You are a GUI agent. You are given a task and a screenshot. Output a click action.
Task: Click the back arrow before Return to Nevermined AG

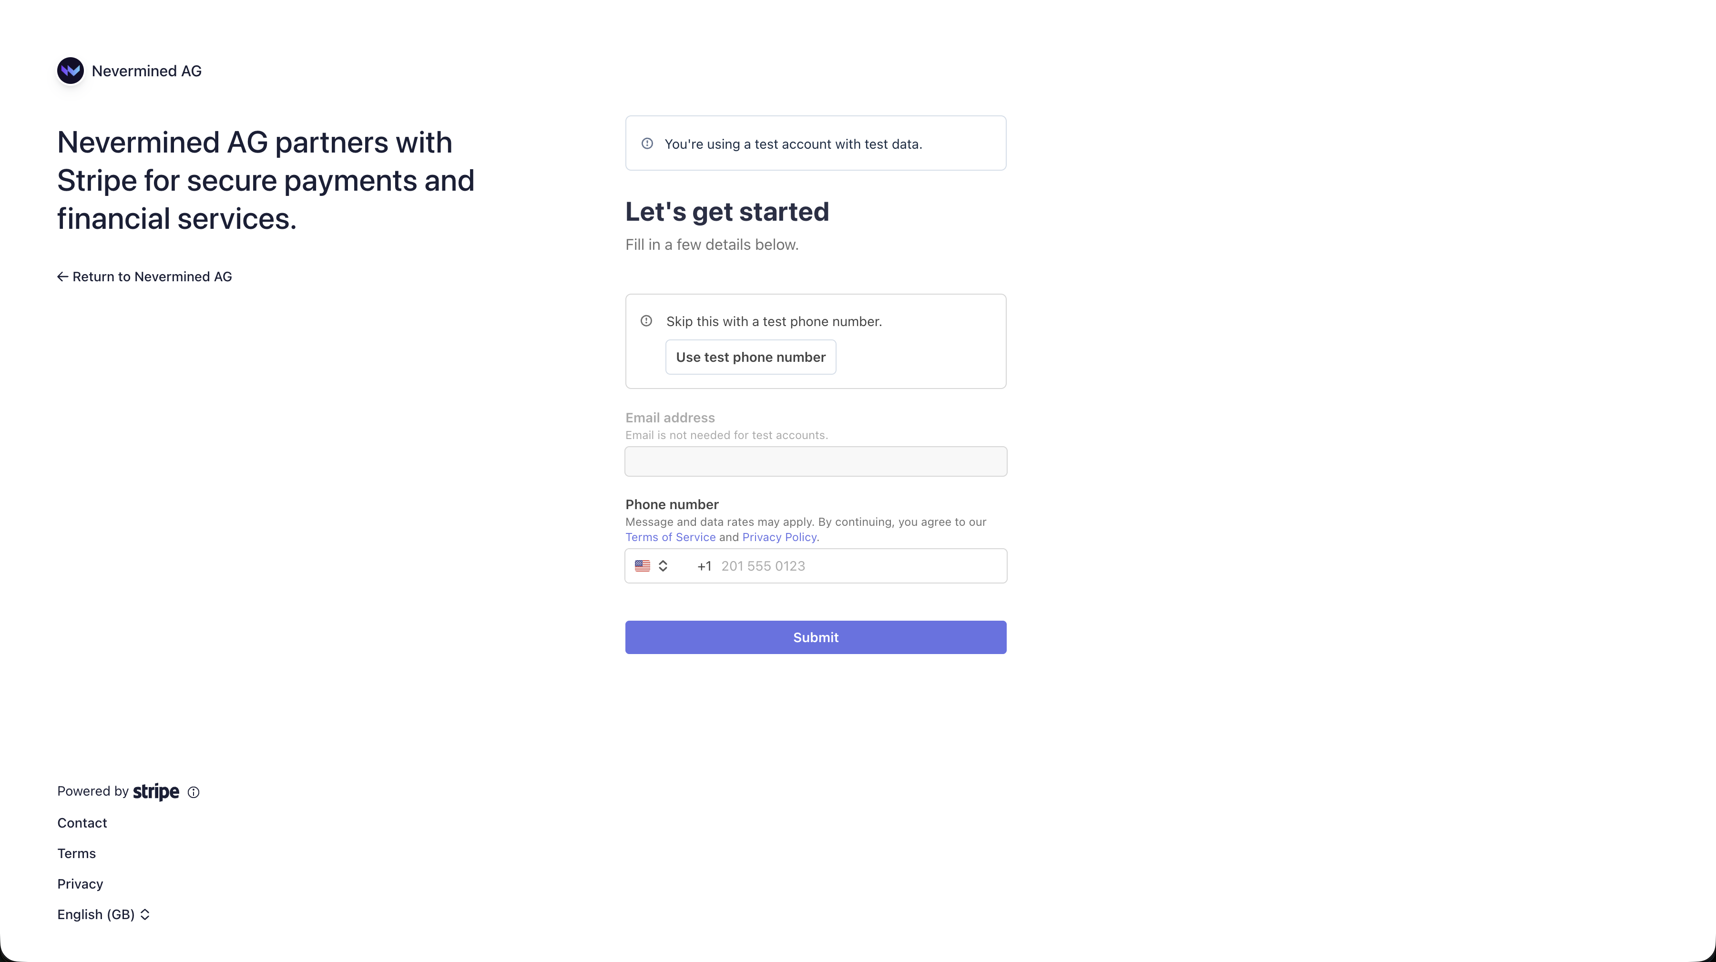(62, 276)
